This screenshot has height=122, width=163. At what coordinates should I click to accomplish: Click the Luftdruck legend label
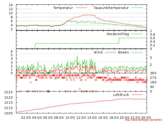pos(121,95)
